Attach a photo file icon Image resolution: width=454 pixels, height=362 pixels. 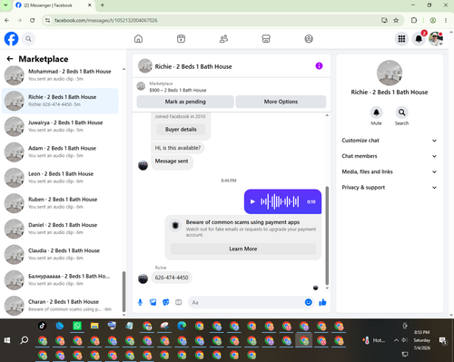point(153,302)
